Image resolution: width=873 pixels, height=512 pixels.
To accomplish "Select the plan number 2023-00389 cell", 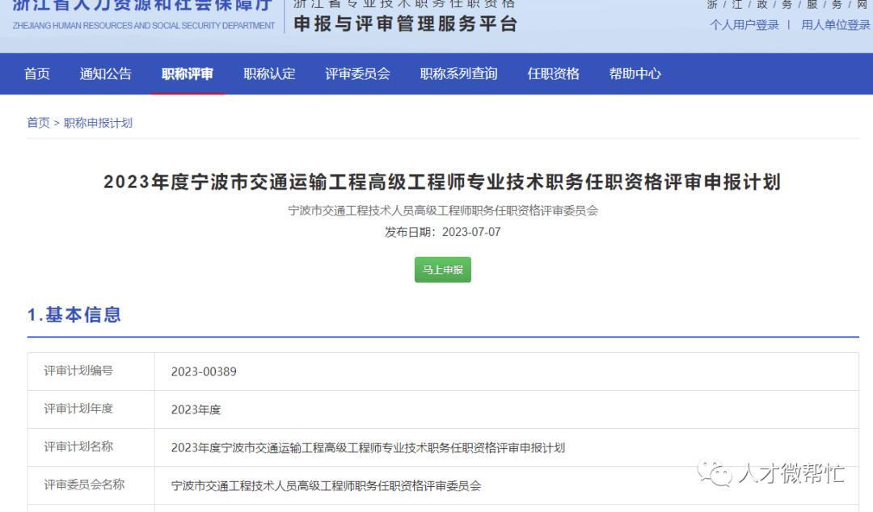I will (200, 371).
